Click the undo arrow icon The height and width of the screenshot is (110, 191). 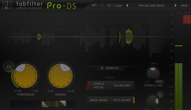[94, 5]
